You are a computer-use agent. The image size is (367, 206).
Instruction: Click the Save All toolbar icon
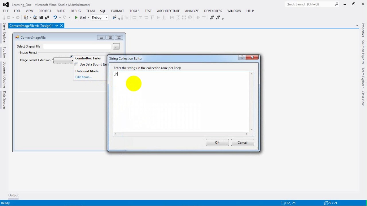pos(47,17)
